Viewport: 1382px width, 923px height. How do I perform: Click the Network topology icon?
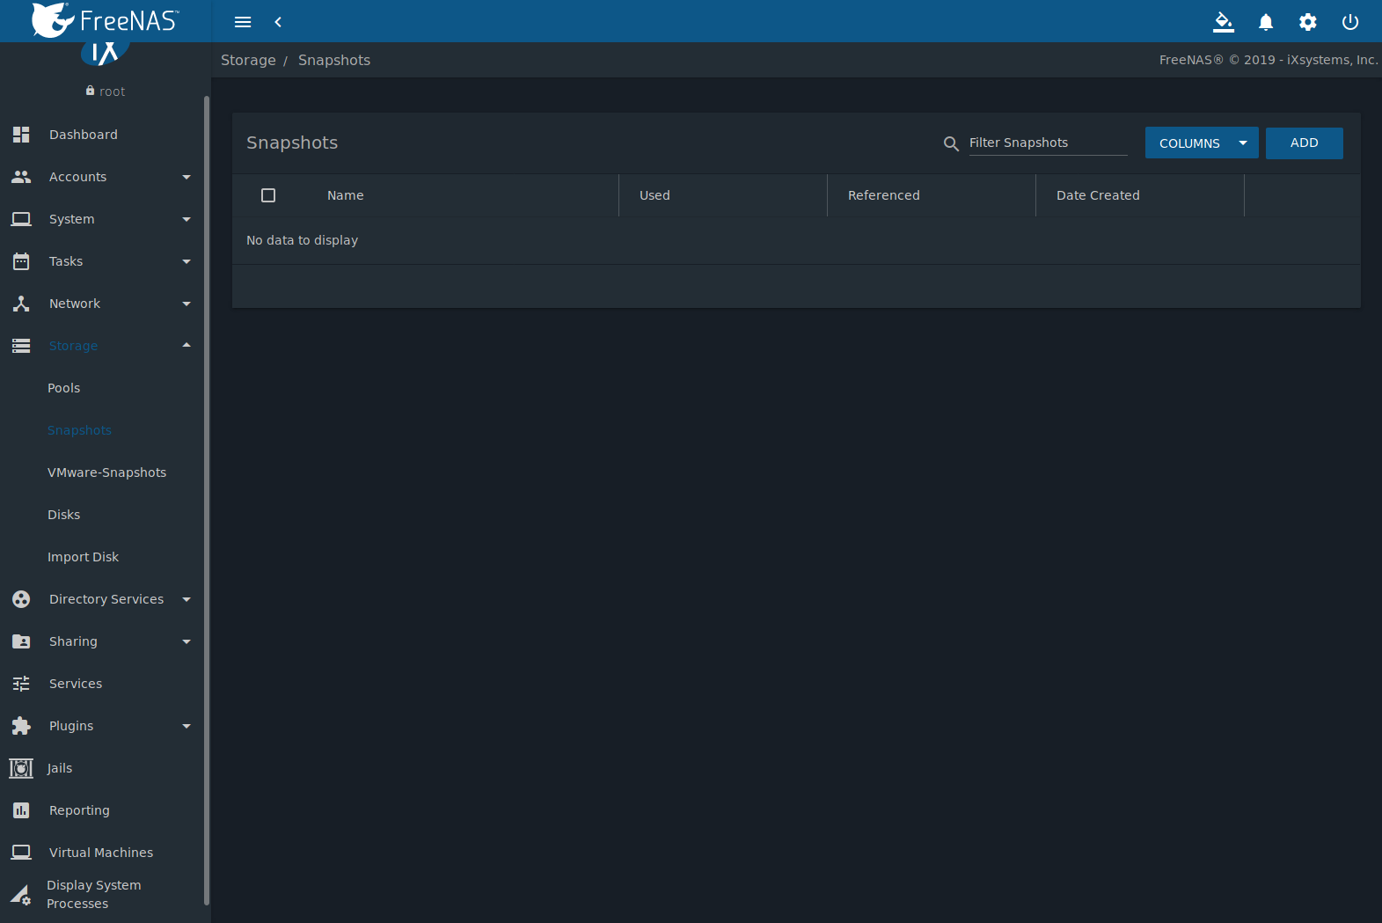21,304
